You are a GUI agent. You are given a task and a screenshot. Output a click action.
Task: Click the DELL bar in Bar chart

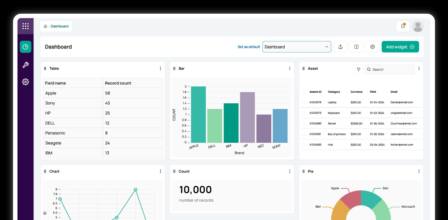coord(214,126)
